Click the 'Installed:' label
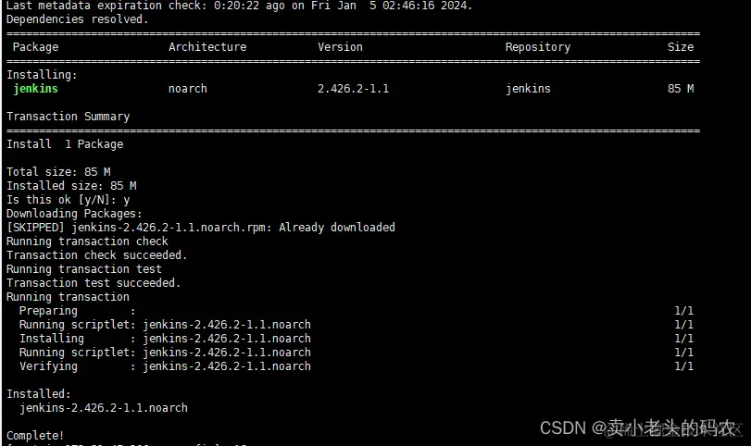 tap(38, 394)
